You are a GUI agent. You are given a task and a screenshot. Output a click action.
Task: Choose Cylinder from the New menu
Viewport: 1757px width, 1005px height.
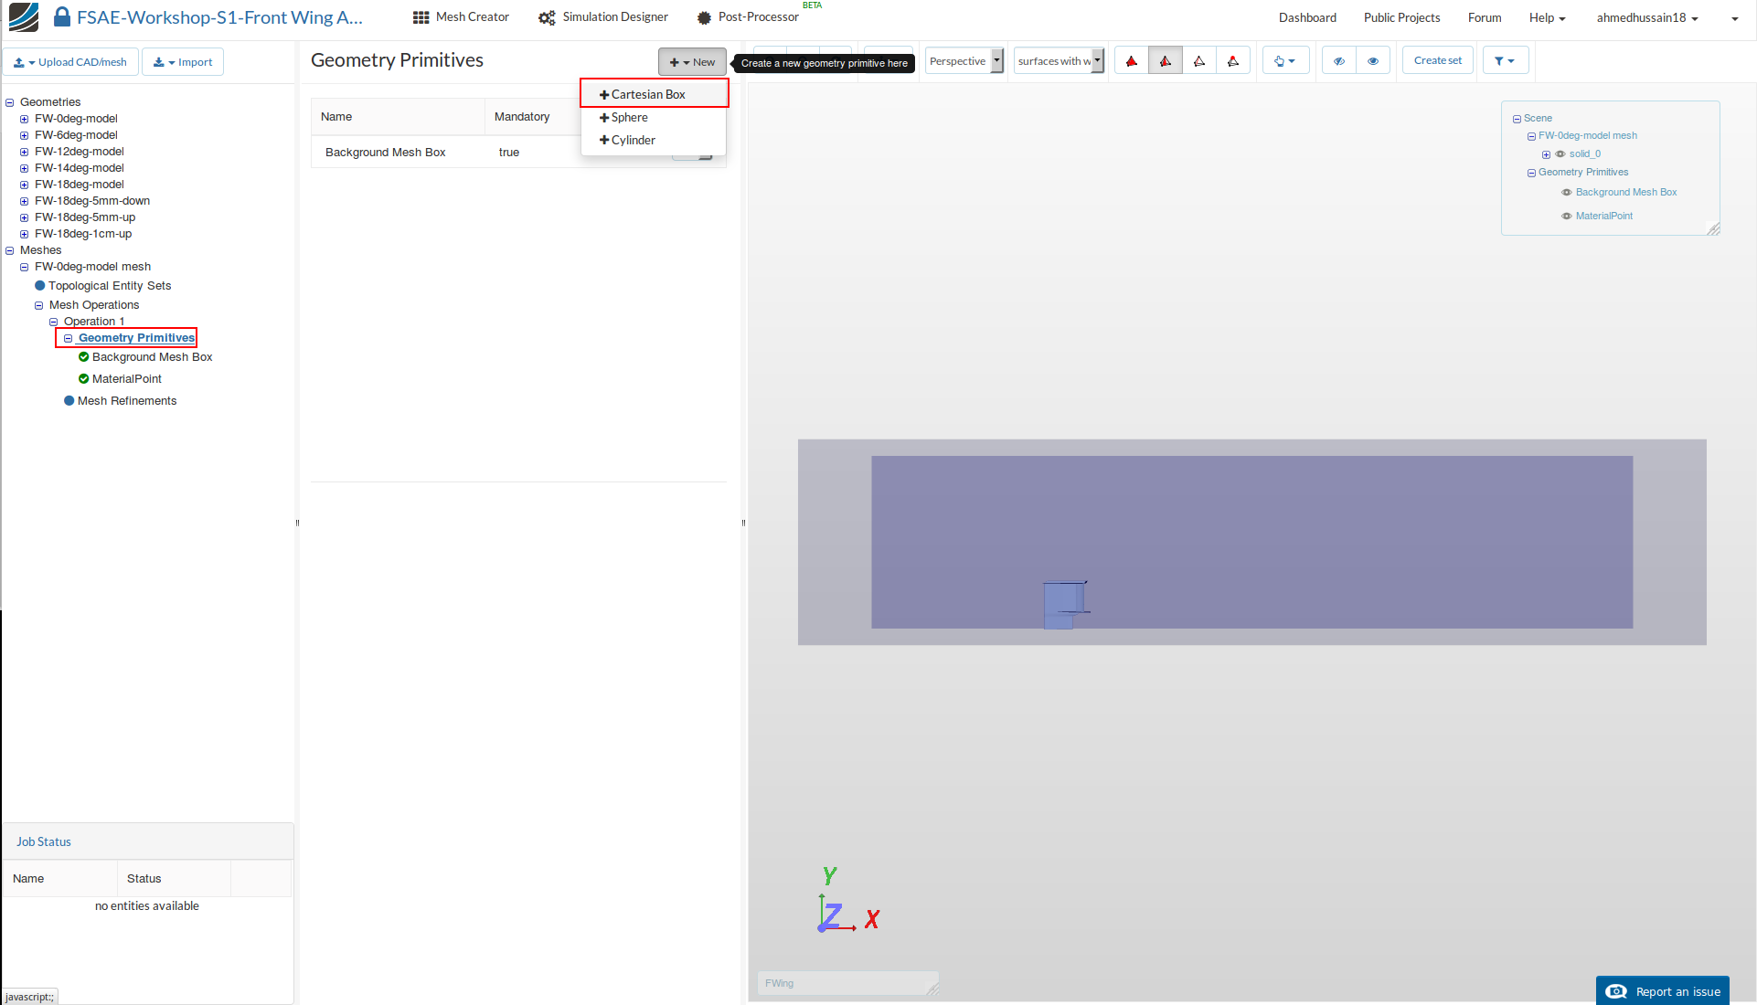pos(633,140)
